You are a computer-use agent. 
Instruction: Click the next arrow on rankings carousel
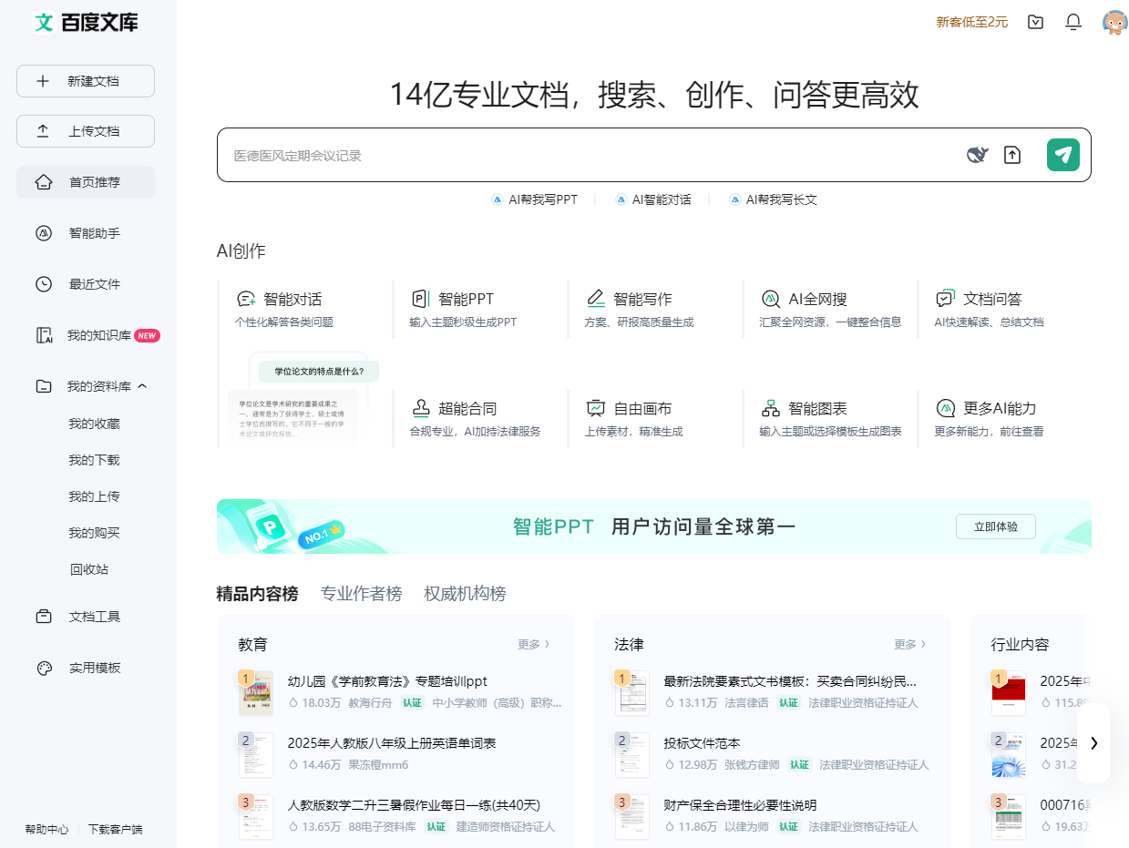point(1093,743)
